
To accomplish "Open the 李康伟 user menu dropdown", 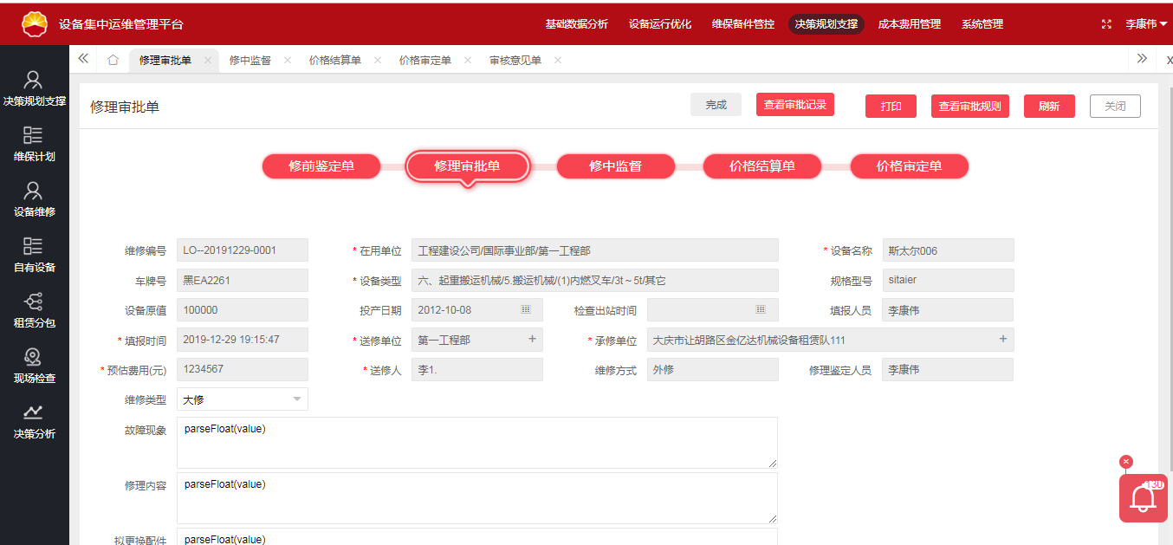I will [x=1147, y=24].
